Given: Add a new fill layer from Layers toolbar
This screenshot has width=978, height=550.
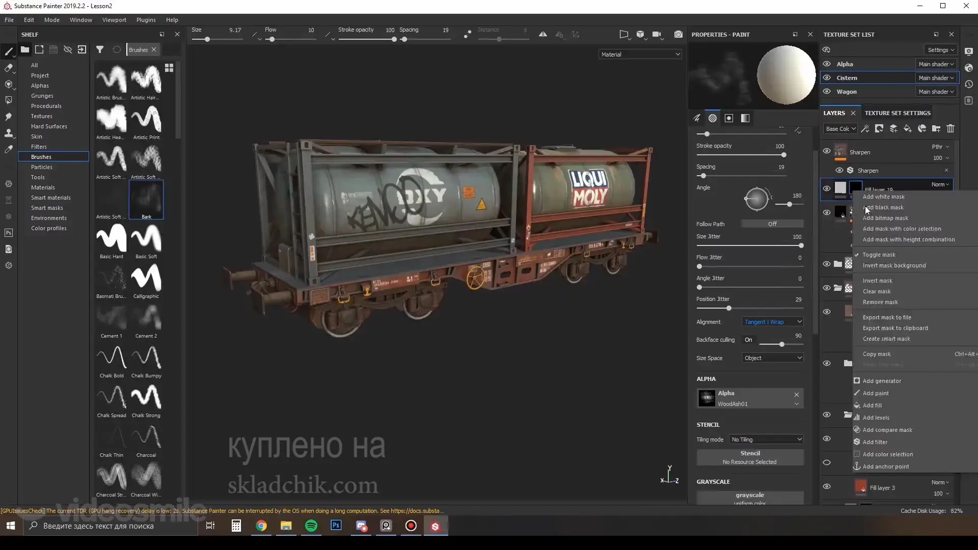Looking at the screenshot, I should 908,128.
